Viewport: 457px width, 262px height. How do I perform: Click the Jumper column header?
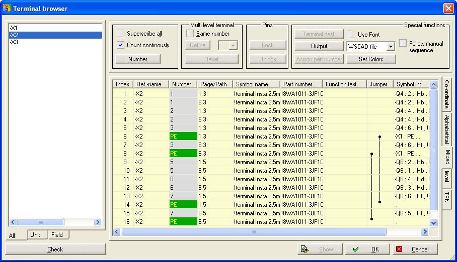point(380,84)
